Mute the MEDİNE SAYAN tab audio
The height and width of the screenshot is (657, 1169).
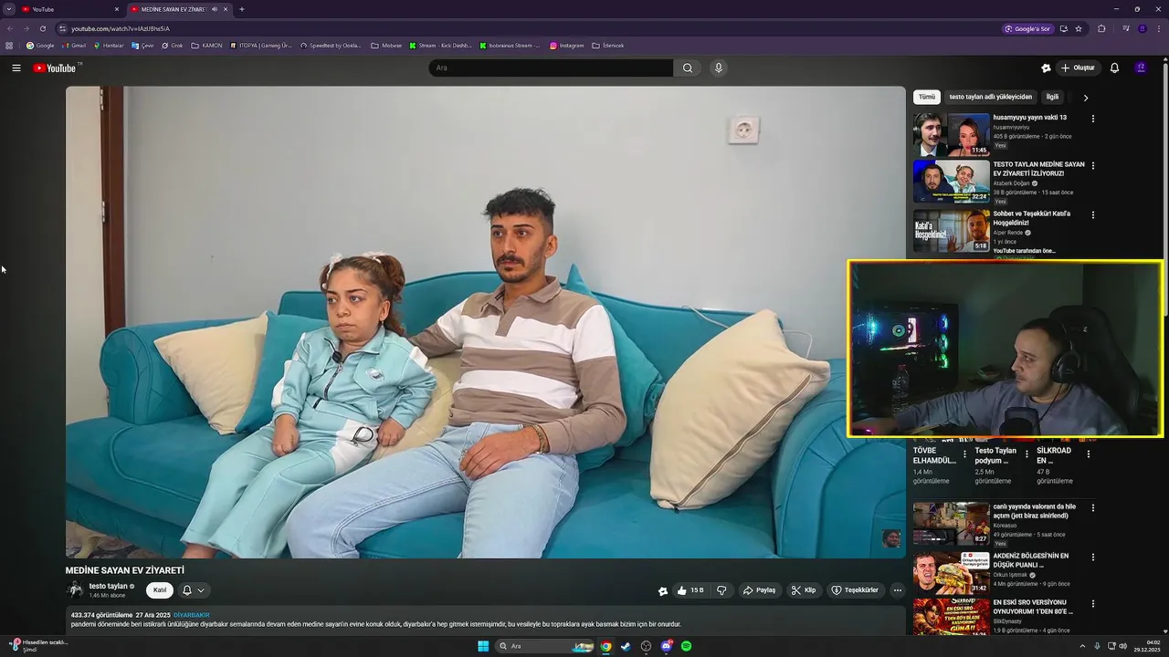(215, 9)
